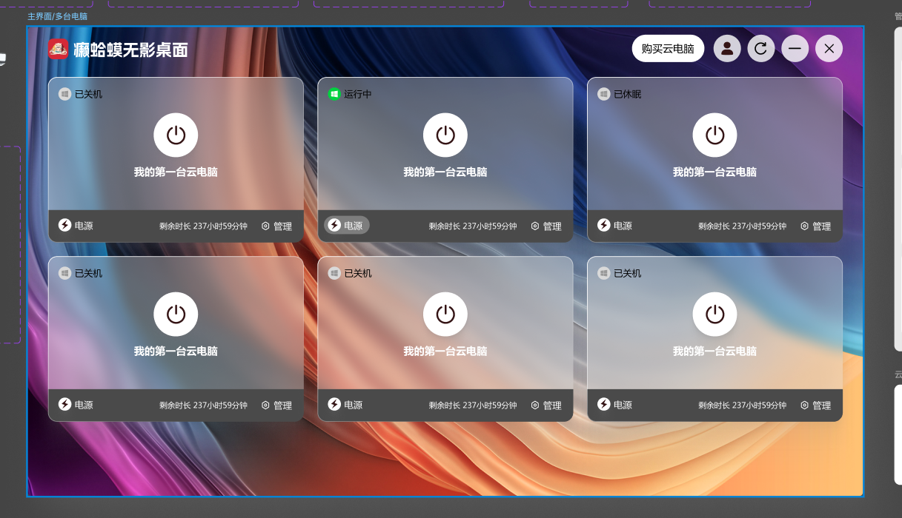This screenshot has height=518, width=902.
Task: Click the refresh icon in the title bar
Action: click(761, 48)
